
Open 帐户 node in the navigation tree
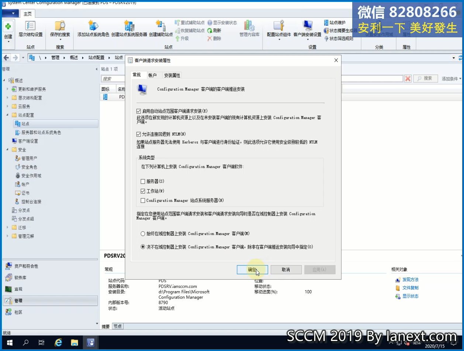pos(22,184)
